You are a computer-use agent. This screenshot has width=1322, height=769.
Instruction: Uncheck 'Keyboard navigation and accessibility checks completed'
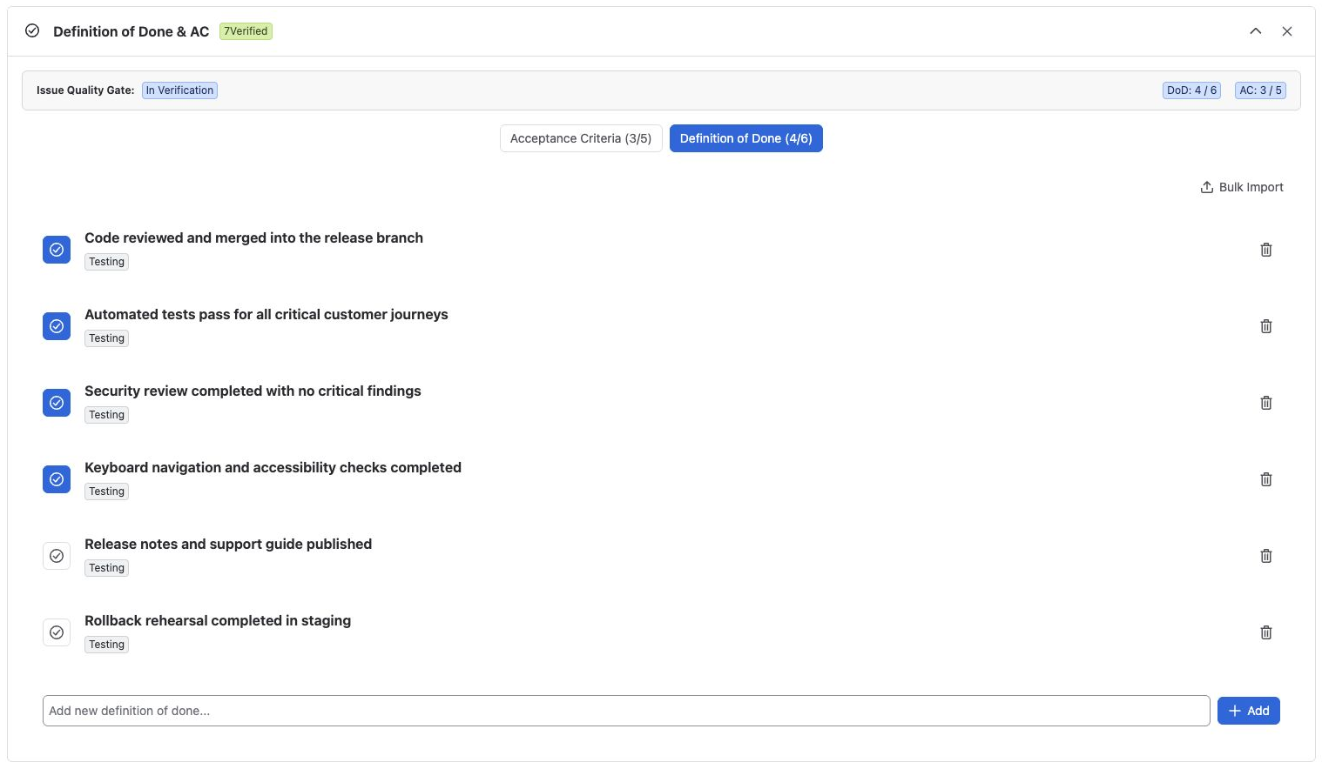[x=57, y=479]
